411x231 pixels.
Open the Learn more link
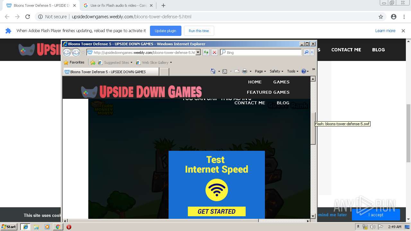click(385, 31)
